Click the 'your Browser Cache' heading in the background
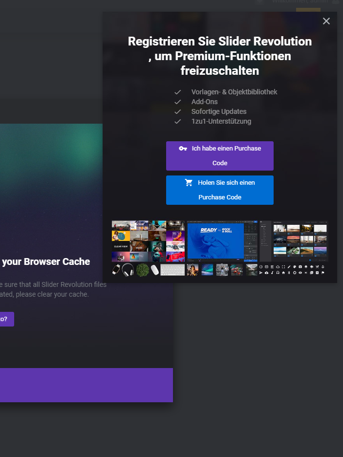 [x=46, y=261]
